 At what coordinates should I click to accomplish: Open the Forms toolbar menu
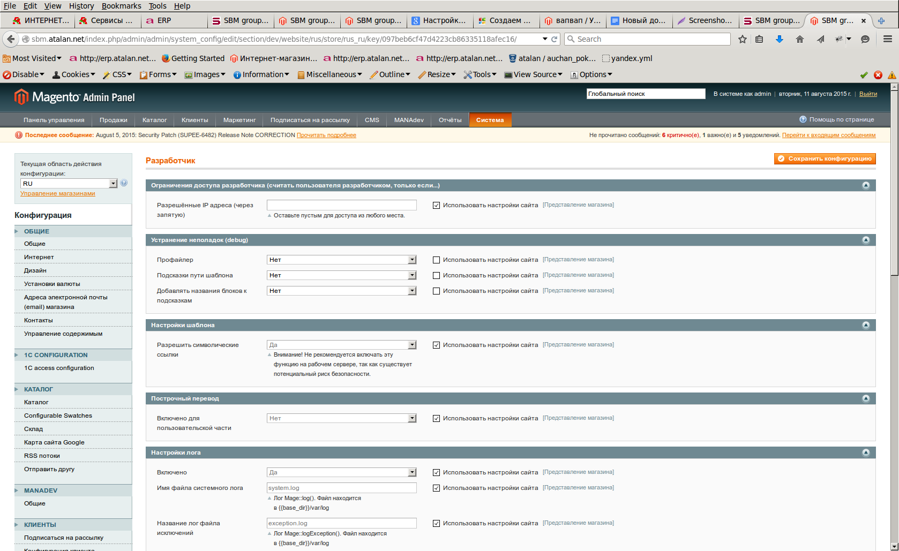(158, 74)
